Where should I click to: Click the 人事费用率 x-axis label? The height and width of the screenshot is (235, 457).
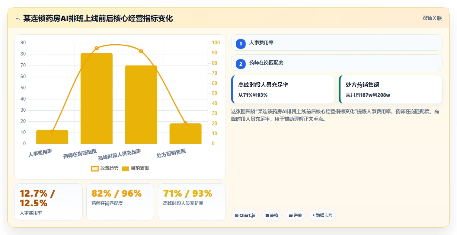[41, 152]
